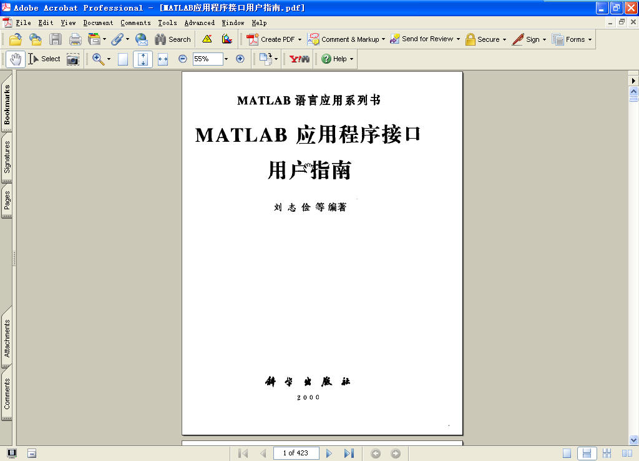Click the 55% zoom level field
639x461 pixels.
pos(208,59)
